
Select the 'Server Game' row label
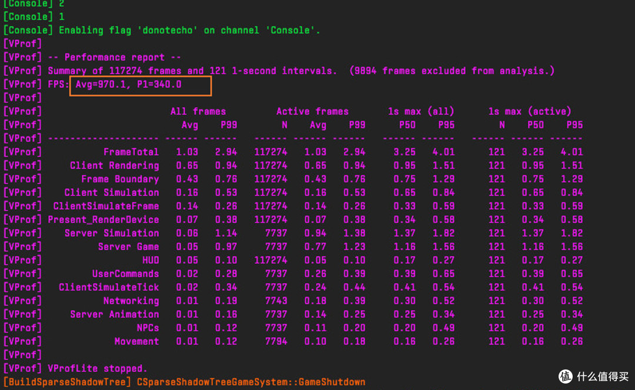coord(128,247)
